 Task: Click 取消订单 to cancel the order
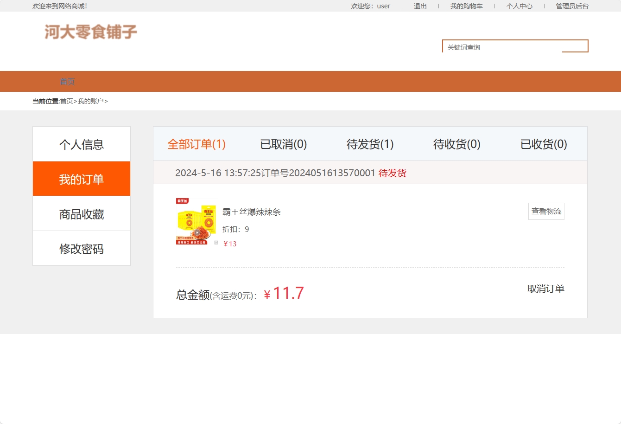tap(545, 289)
